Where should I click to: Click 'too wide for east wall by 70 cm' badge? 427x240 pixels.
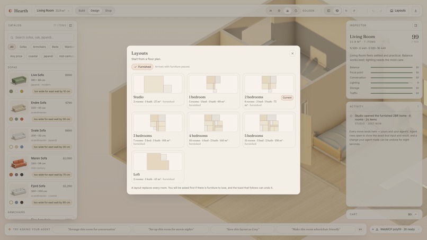coord(52,175)
